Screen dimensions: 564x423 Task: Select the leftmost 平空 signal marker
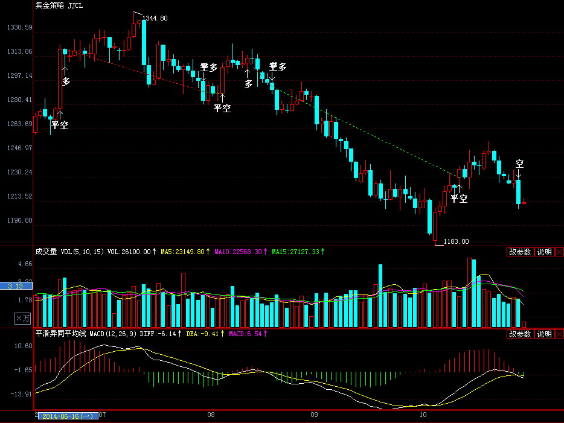(59, 125)
